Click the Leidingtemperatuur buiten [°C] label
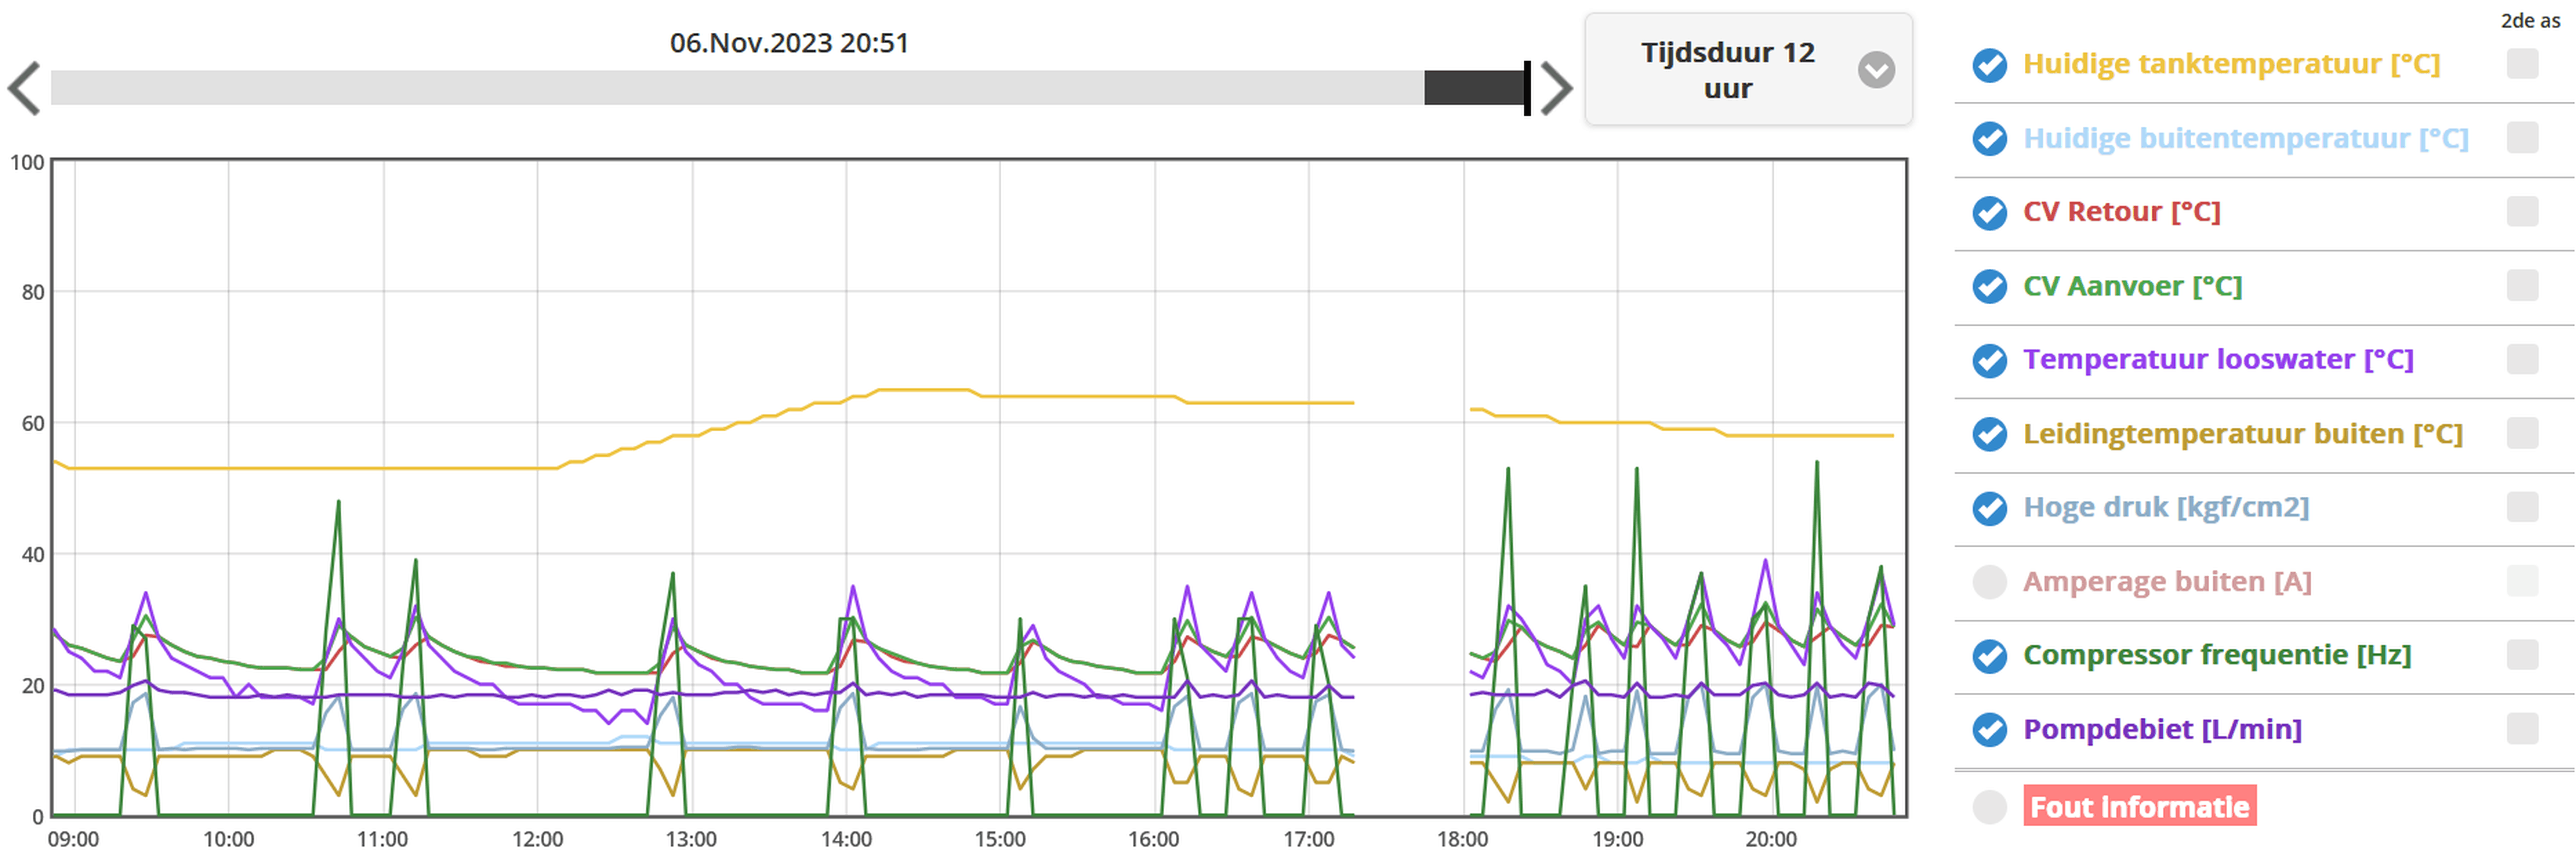The height and width of the screenshot is (859, 2576). click(2242, 434)
